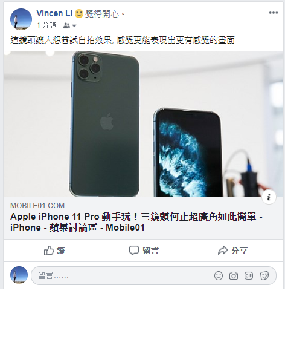This screenshot has width=285, height=354.
Task: Open the post options three-dots menu
Action: (274, 13)
